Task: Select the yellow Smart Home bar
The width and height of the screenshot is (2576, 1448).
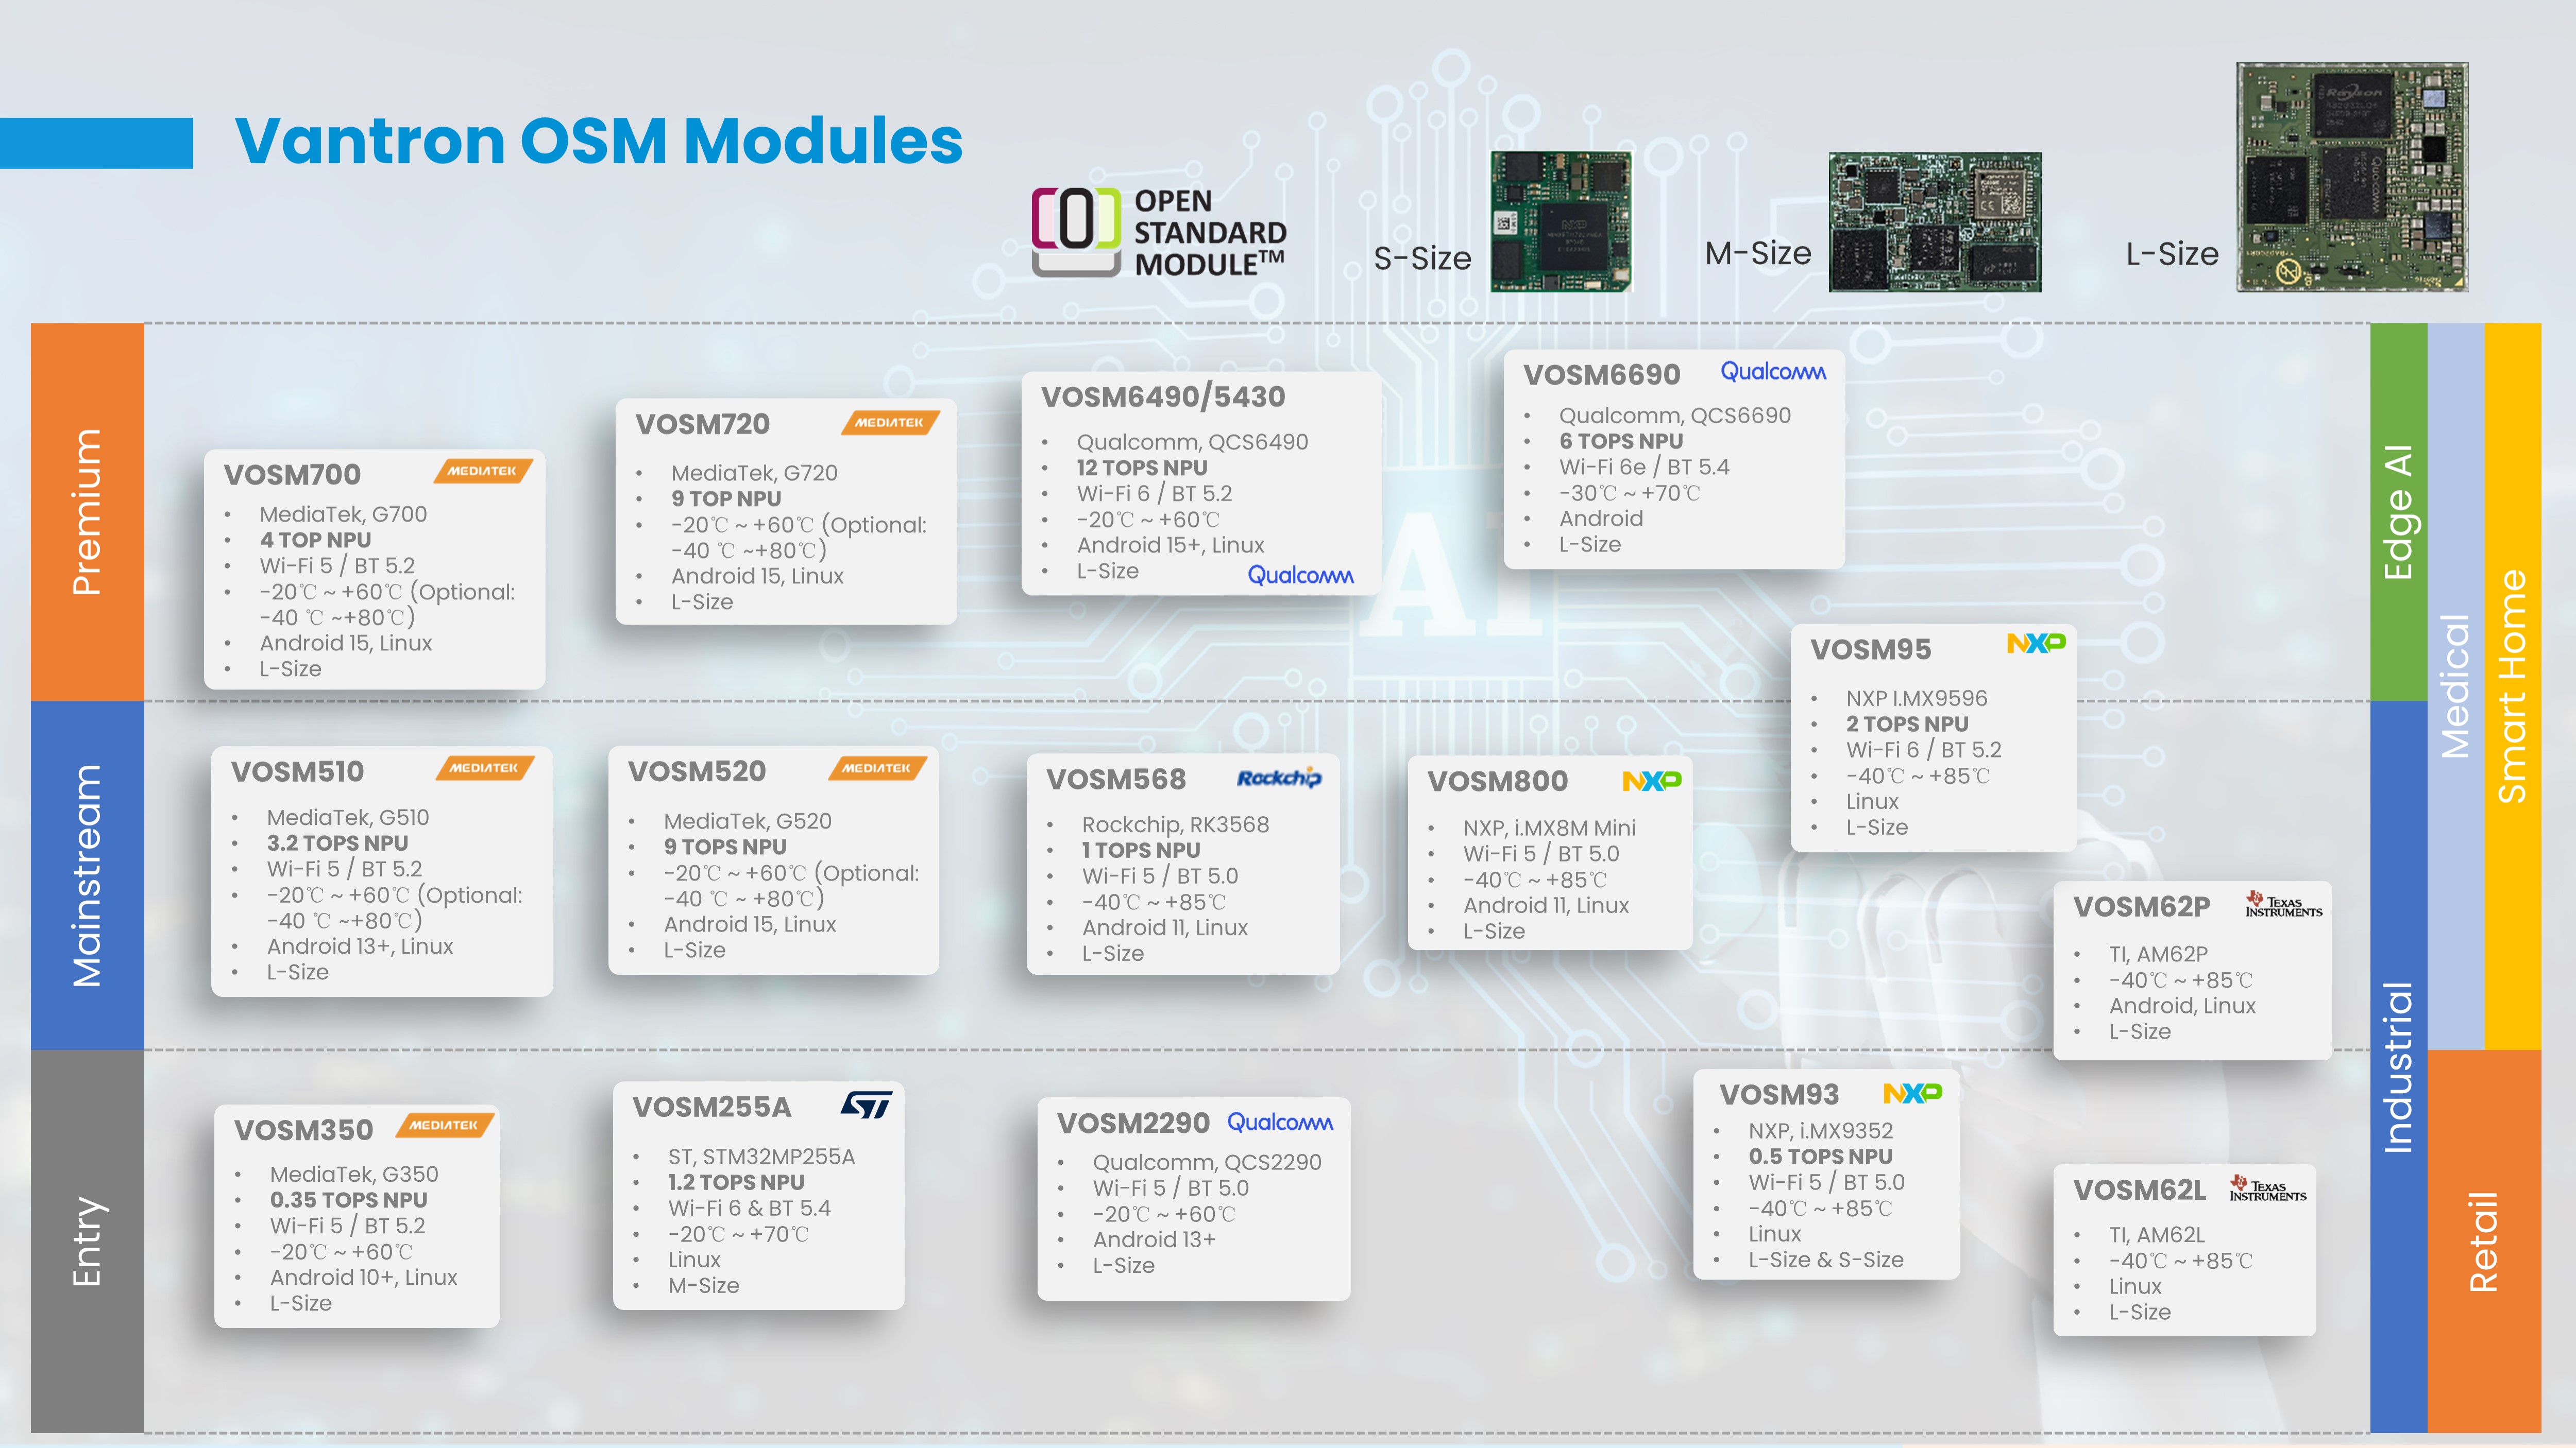Action: pos(2513,685)
